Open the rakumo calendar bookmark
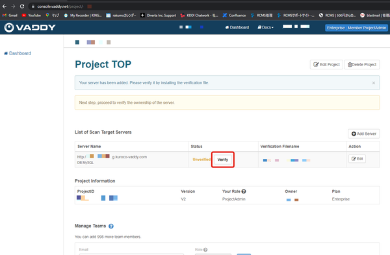 click(x=121, y=16)
